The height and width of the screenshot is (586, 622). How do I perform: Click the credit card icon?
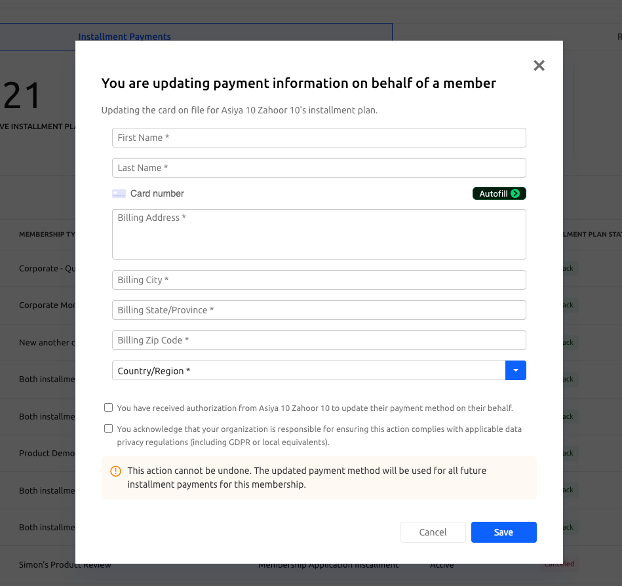119,193
